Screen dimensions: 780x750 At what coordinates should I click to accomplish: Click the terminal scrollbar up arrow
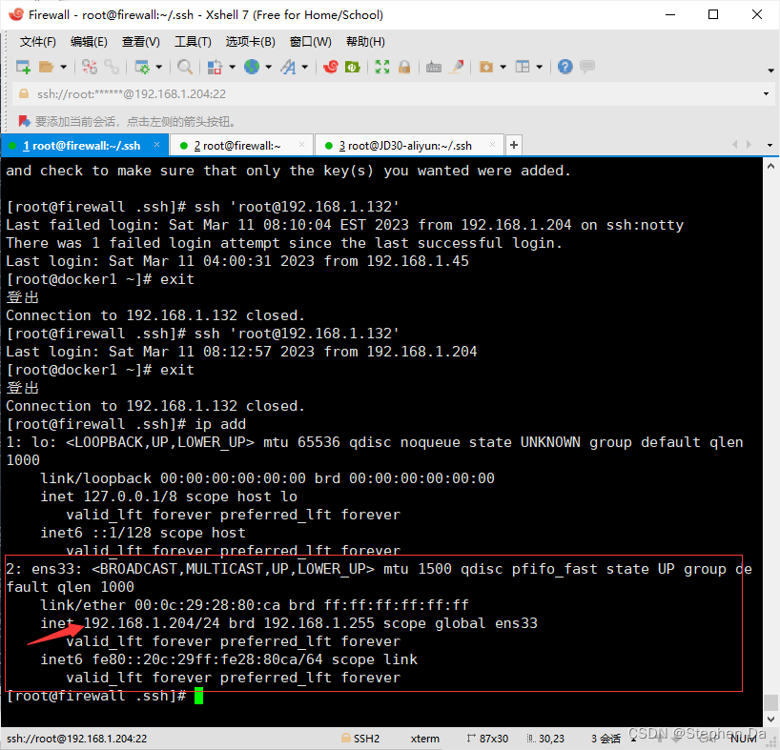[770, 167]
